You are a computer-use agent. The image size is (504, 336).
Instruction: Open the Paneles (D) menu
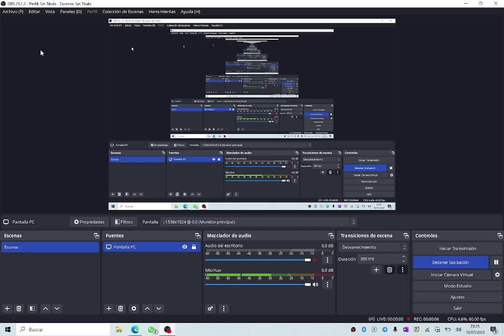71,12
